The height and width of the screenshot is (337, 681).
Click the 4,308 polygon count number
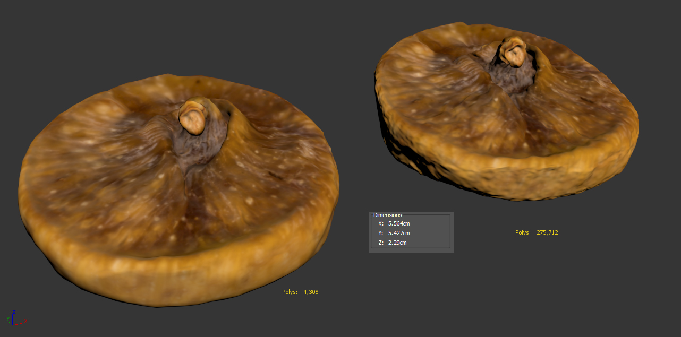(311, 292)
